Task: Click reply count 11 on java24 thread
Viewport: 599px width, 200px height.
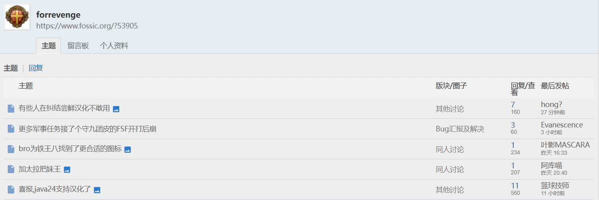Action: pos(515,186)
